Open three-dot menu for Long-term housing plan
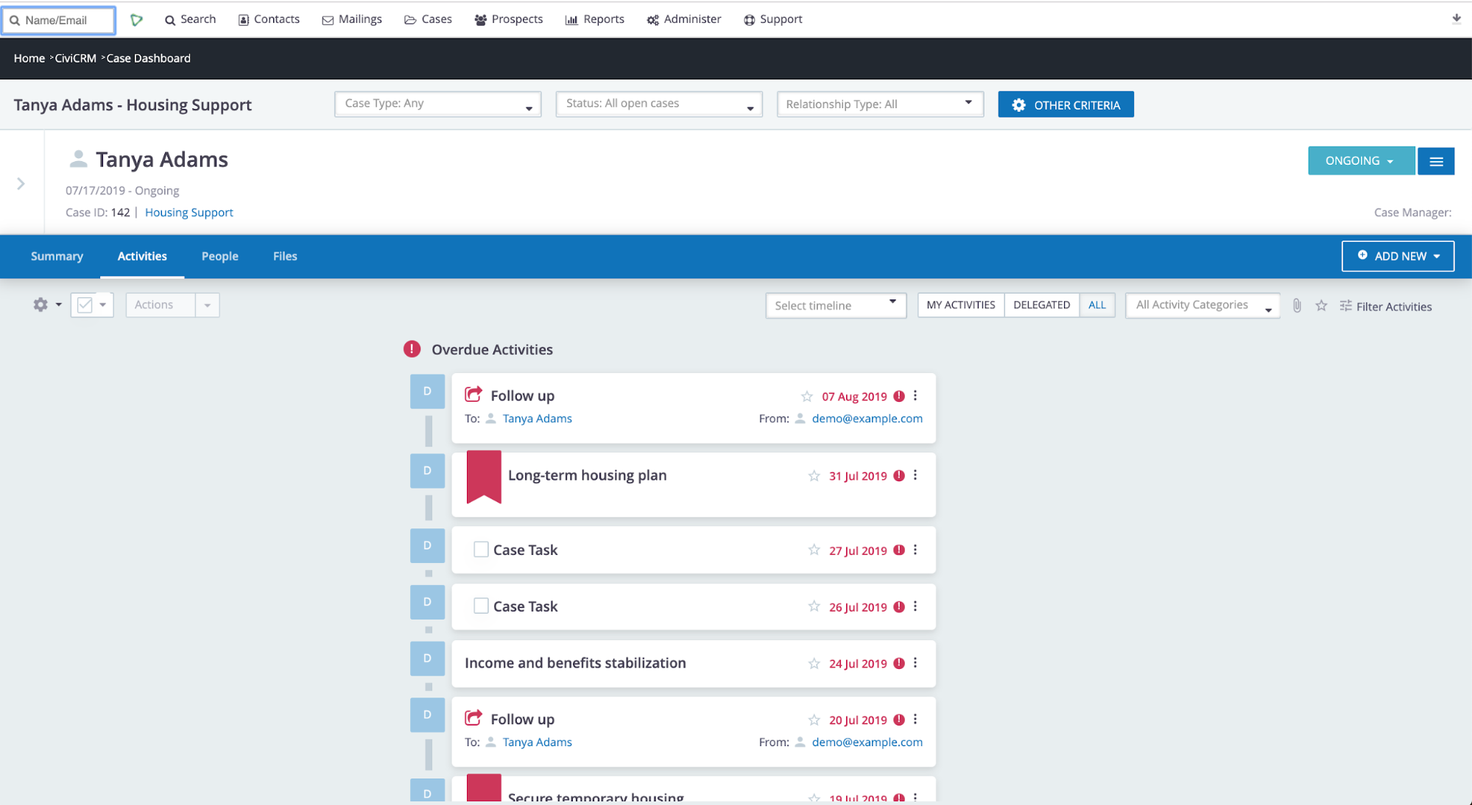 pyautogui.click(x=915, y=475)
